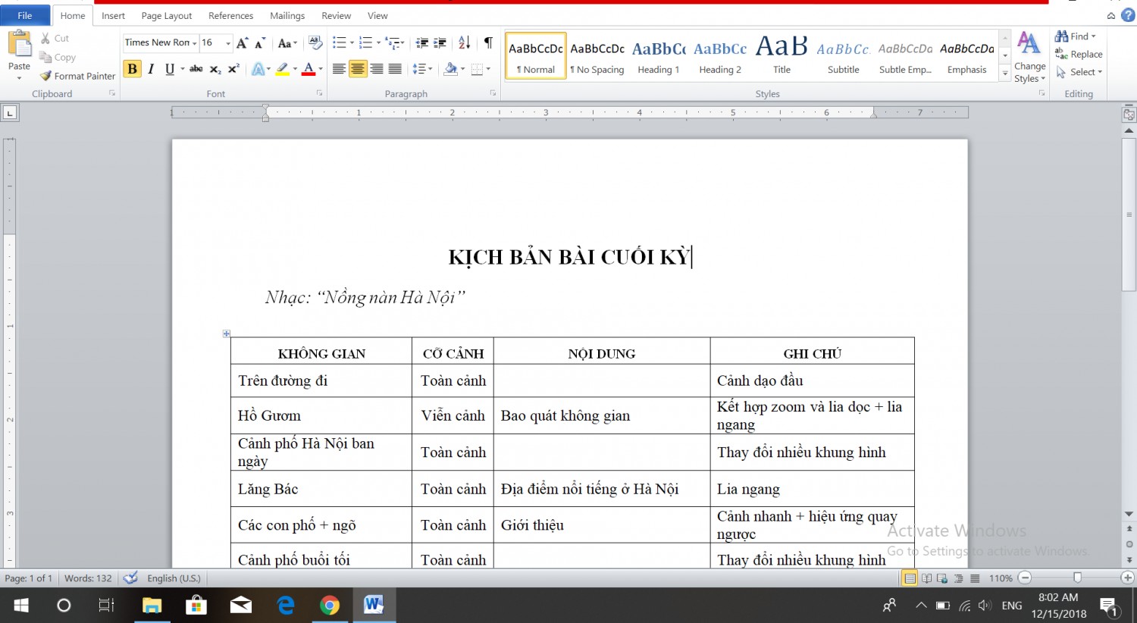Screen dimensions: 1137x623
Task: Increase paragraph indent
Action: click(440, 43)
